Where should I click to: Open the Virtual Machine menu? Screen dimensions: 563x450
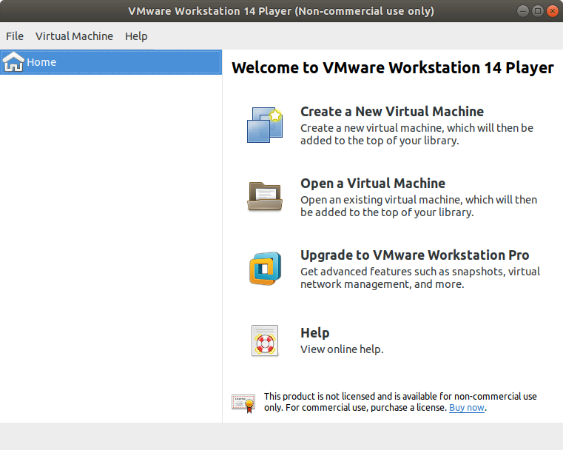tap(74, 36)
